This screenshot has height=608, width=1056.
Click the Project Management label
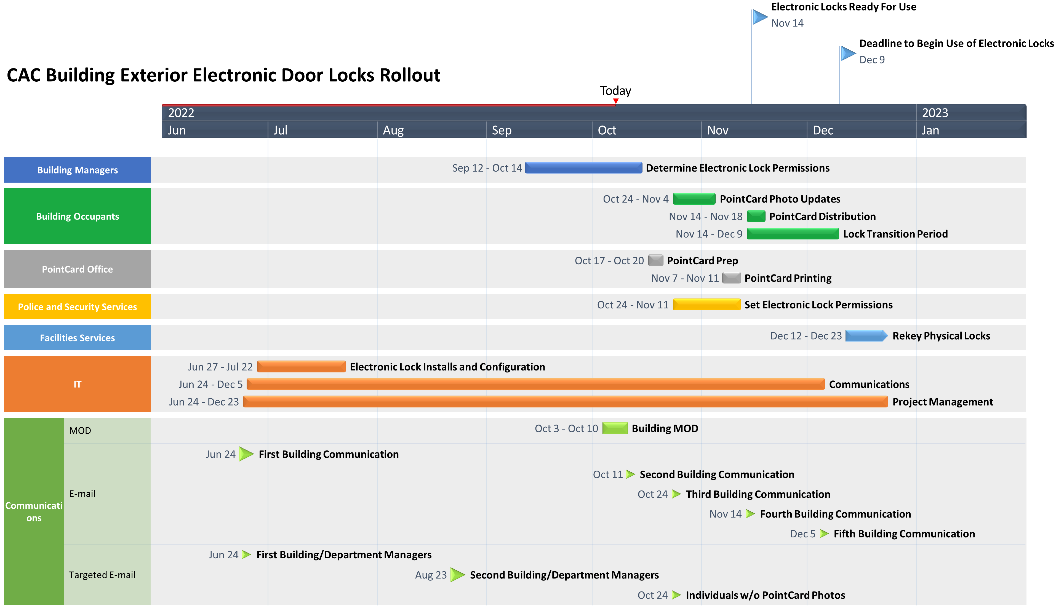(x=942, y=402)
